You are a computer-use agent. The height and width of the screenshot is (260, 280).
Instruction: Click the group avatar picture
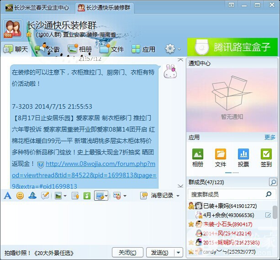click(12, 29)
